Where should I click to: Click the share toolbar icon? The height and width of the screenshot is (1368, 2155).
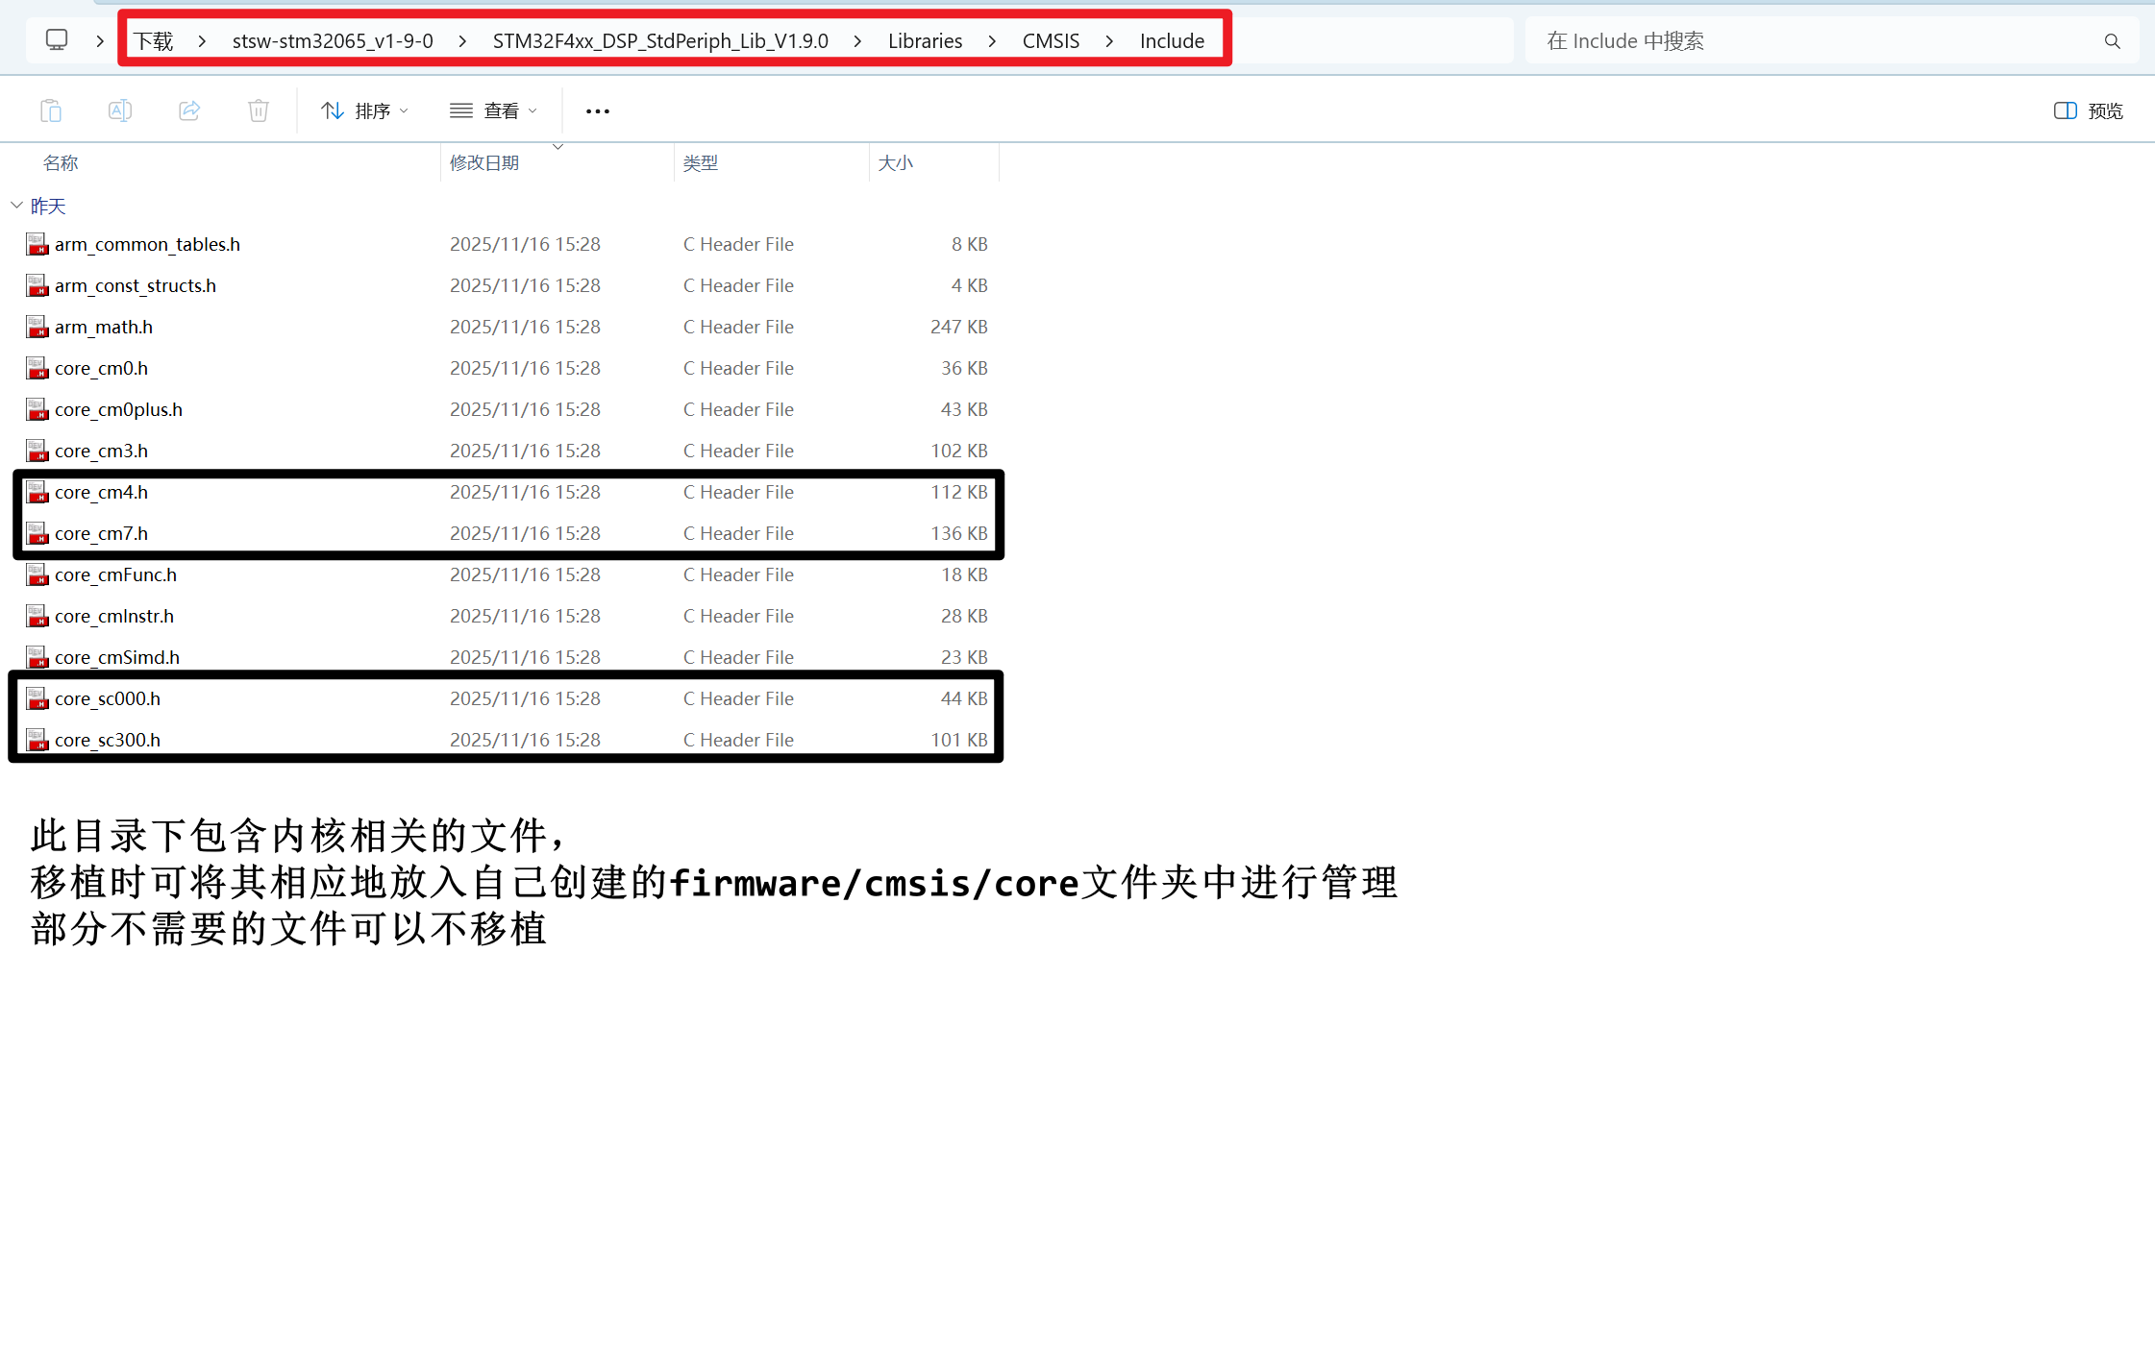point(189,110)
